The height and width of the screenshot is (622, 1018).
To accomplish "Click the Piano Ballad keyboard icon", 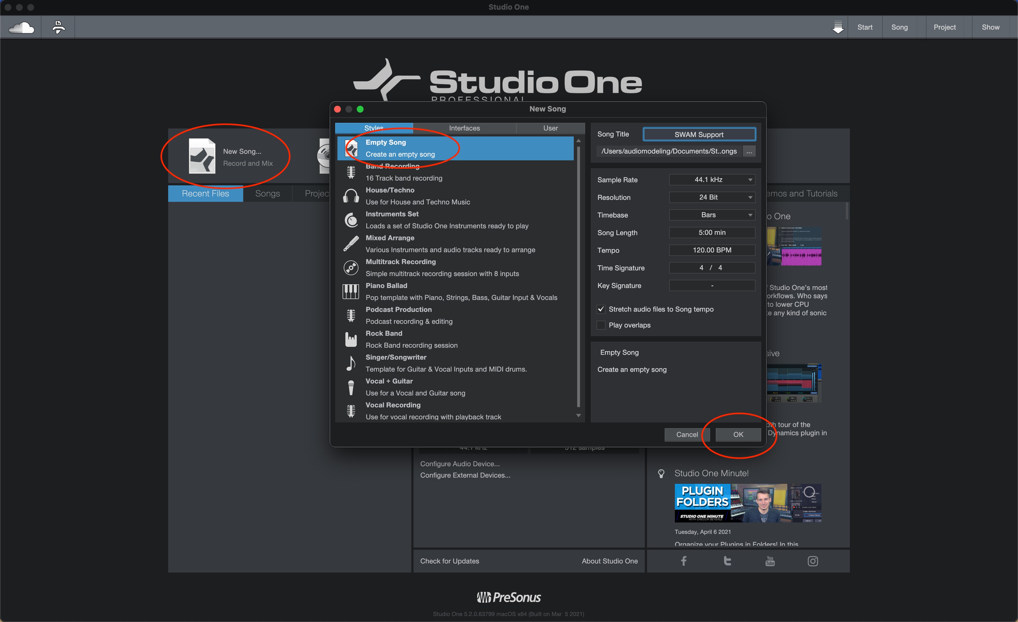I will 351,291.
